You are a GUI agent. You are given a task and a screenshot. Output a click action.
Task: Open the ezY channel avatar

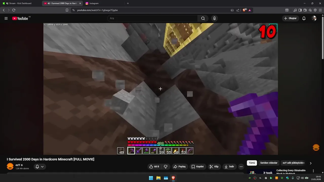tap(10, 167)
